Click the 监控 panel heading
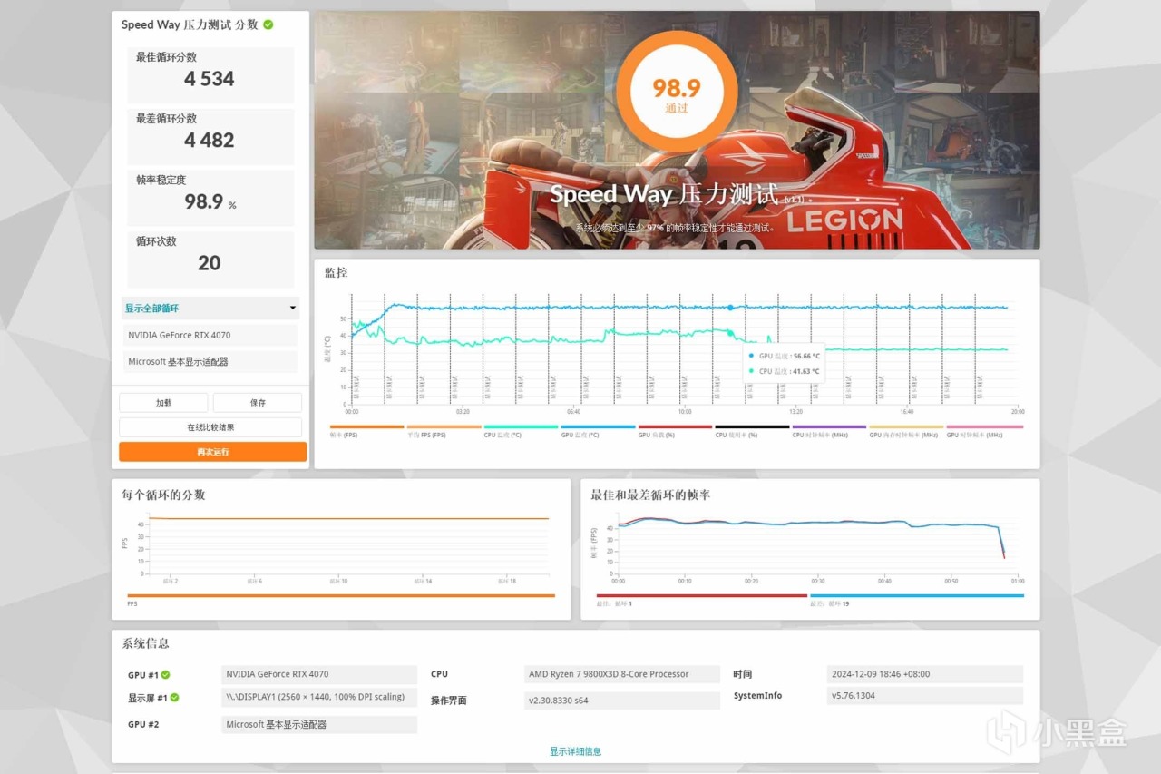Image resolution: width=1161 pixels, height=774 pixels. 337,272
